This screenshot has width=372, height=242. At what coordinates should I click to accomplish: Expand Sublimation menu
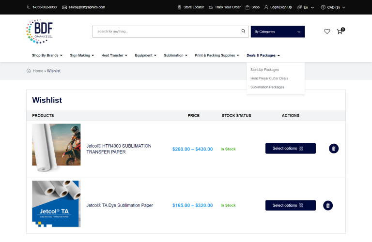coord(175,55)
